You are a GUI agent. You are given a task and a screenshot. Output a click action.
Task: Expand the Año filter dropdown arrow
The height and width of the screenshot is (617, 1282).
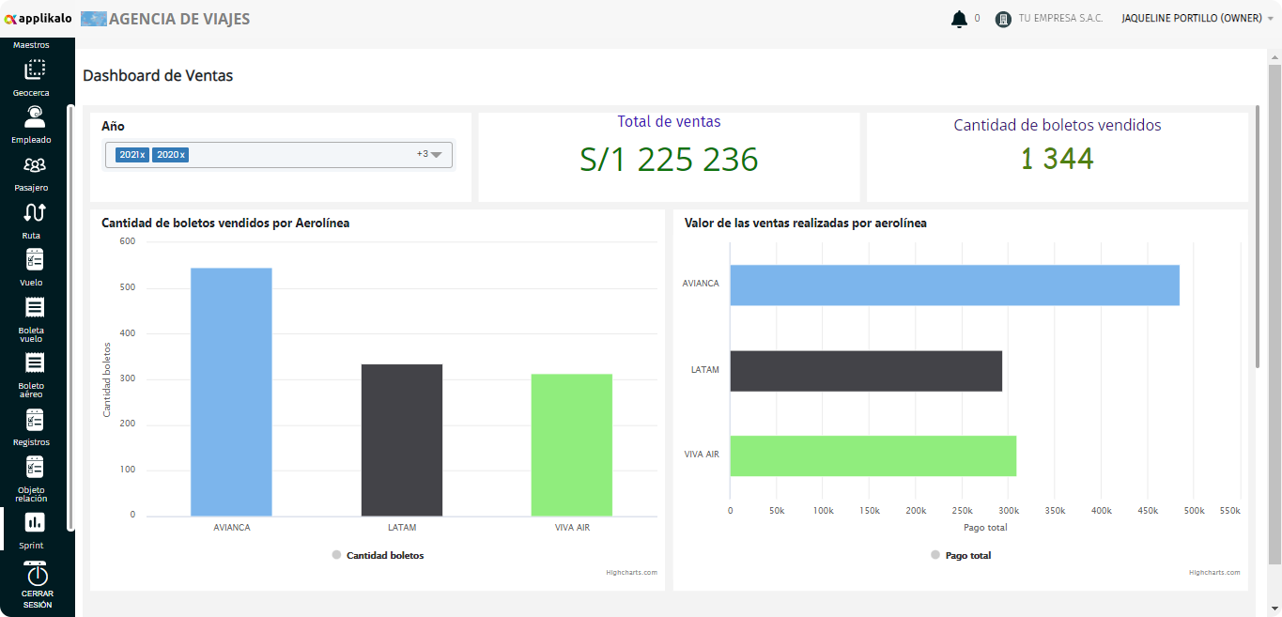click(x=436, y=155)
